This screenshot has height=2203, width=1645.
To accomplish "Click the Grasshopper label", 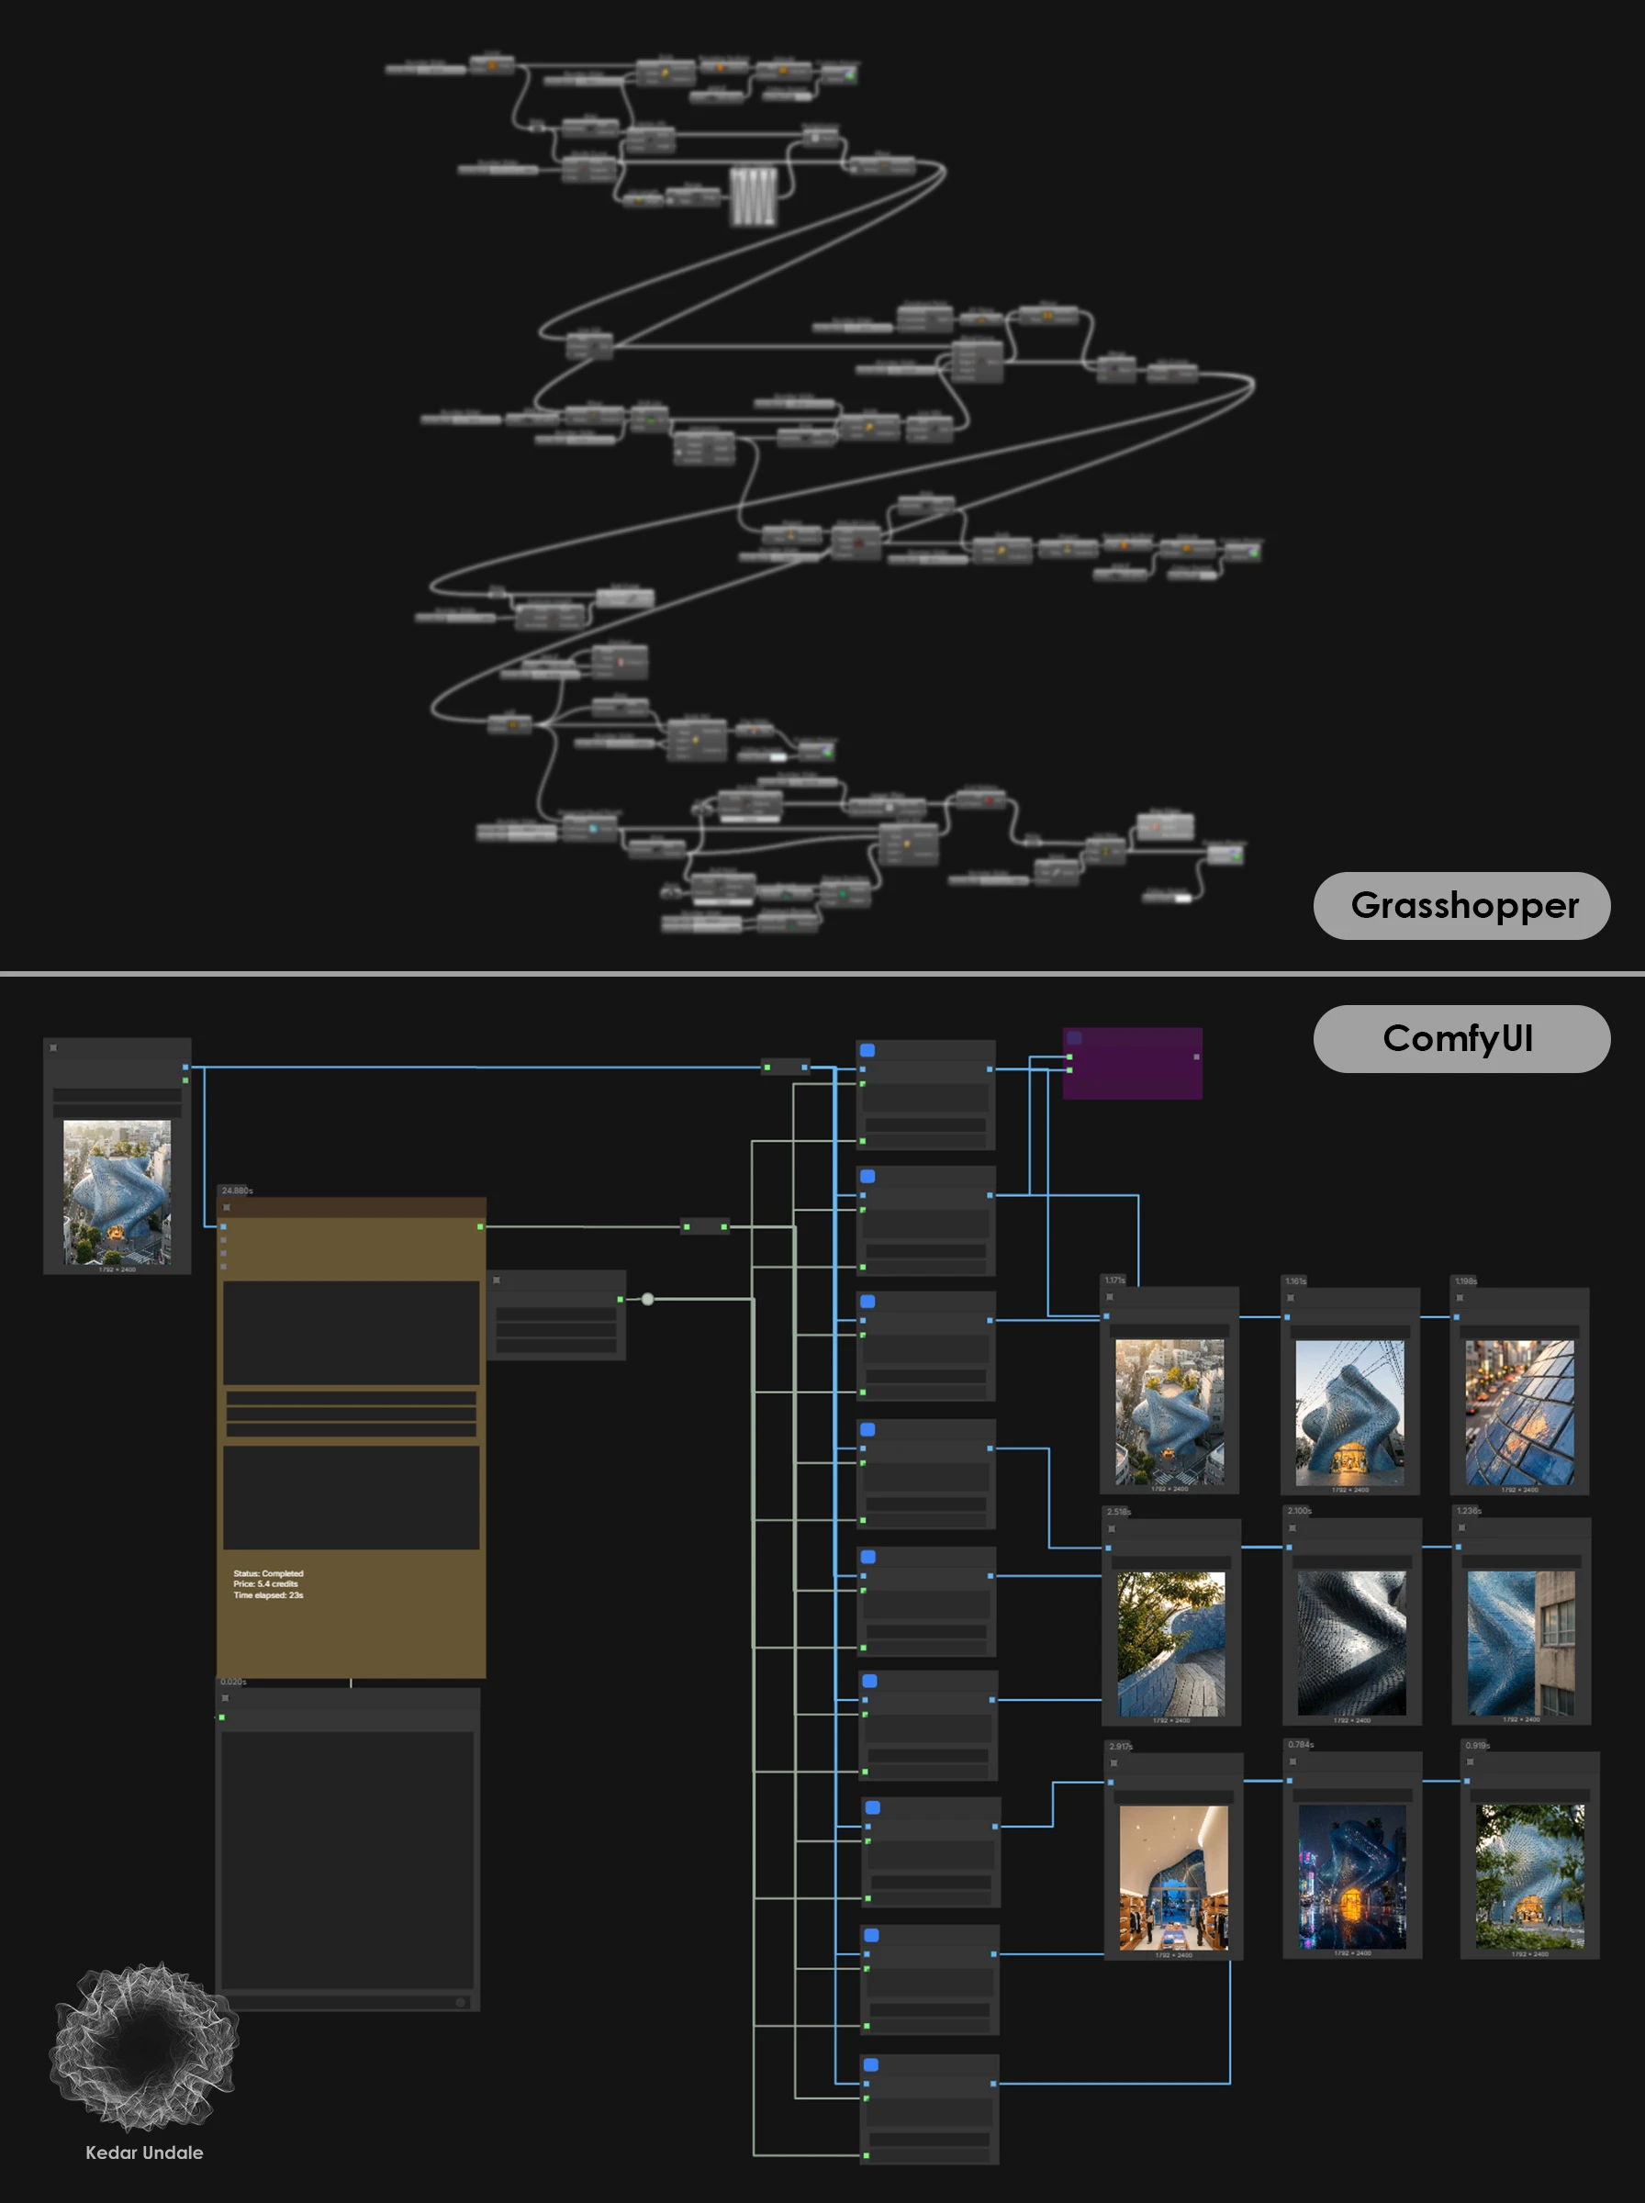I will [x=1460, y=906].
